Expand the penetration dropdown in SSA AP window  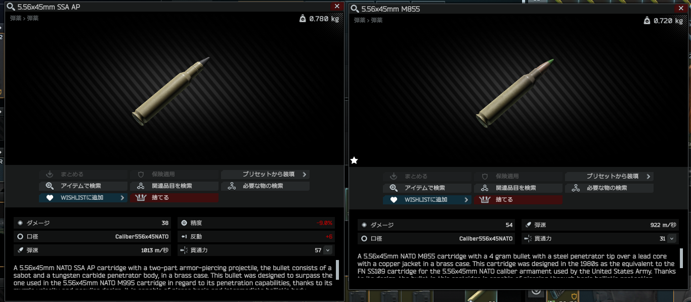point(328,250)
